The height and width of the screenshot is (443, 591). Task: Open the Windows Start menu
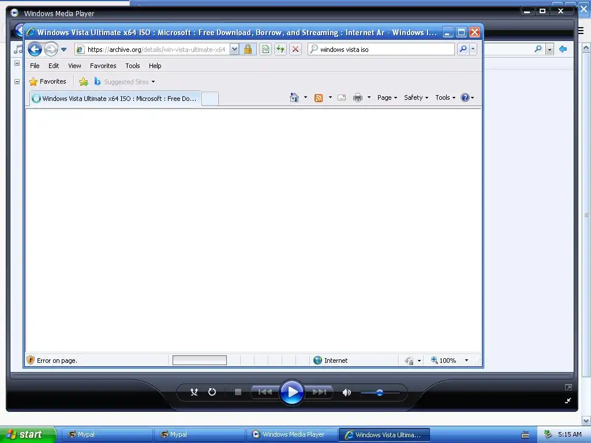[x=28, y=434]
